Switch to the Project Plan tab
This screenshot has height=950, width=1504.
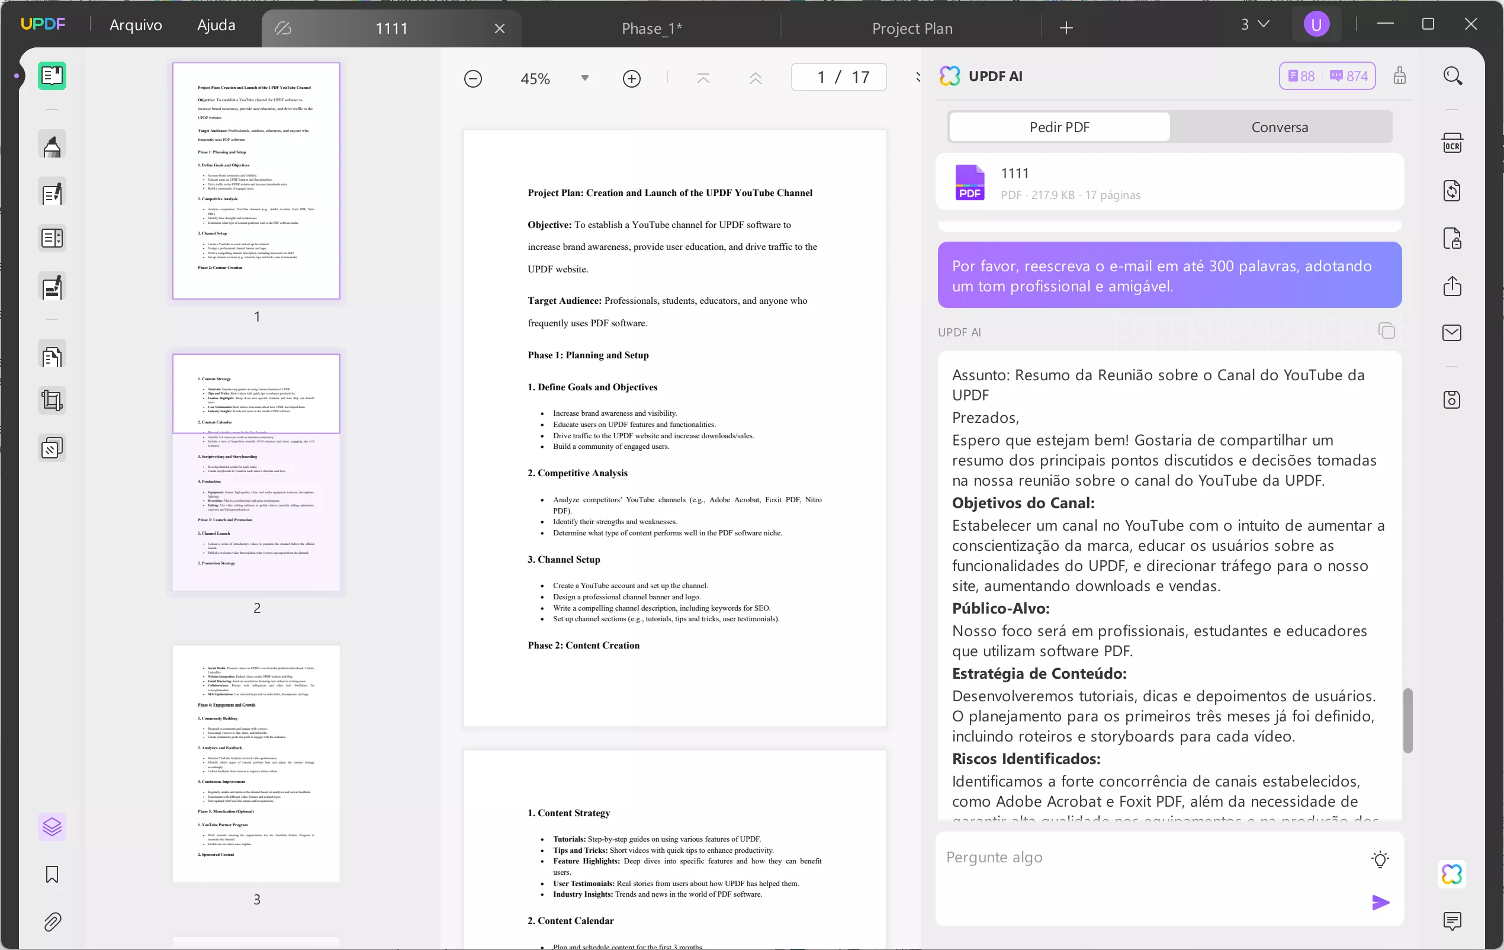click(x=912, y=28)
